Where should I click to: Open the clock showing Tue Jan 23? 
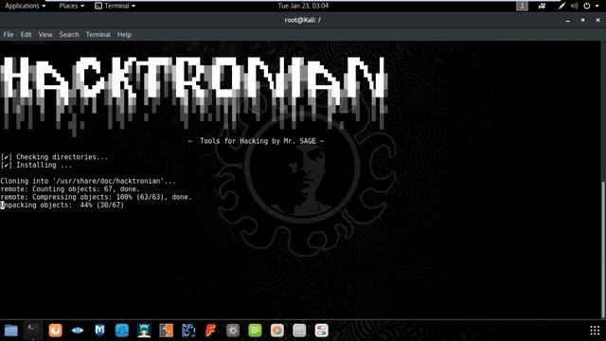(x=303, y=6)
